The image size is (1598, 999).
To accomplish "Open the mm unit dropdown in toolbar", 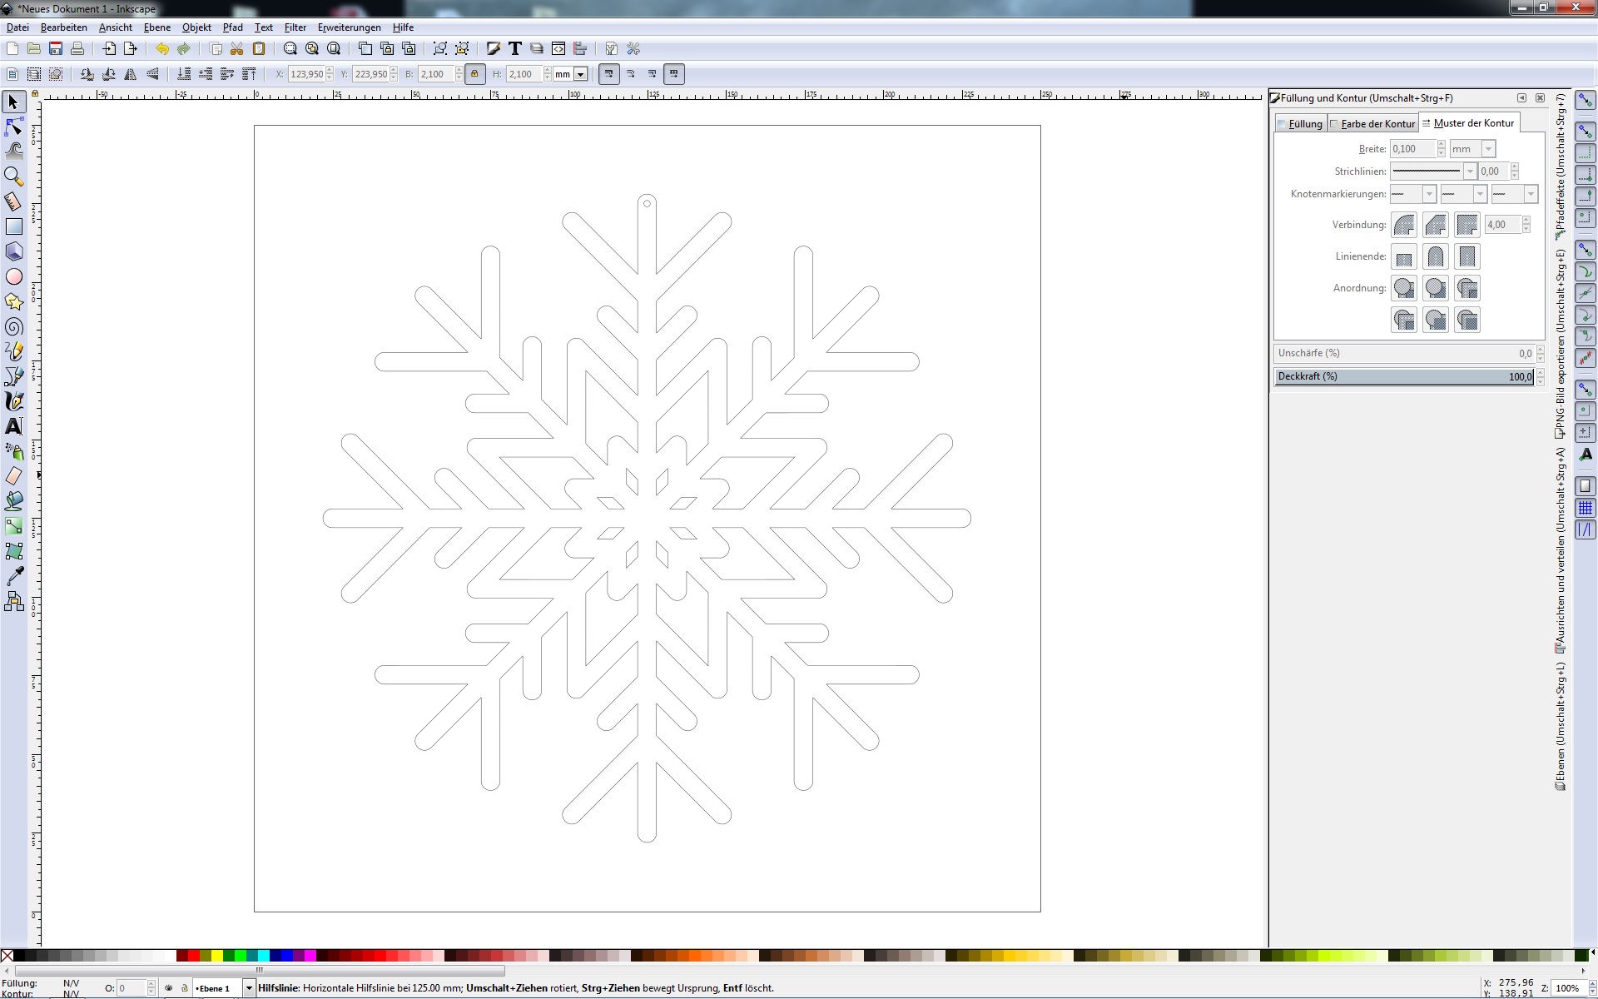I will point(581,74).
